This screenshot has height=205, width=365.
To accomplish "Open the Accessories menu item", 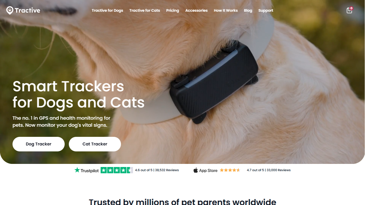I will click(x=196, y=10).
